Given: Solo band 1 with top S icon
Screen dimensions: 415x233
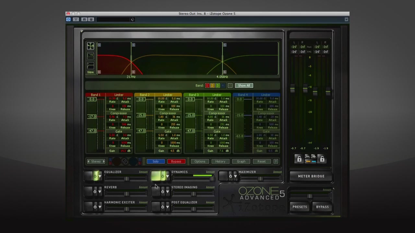Looking at the screenshot, I should pos(99,45).
